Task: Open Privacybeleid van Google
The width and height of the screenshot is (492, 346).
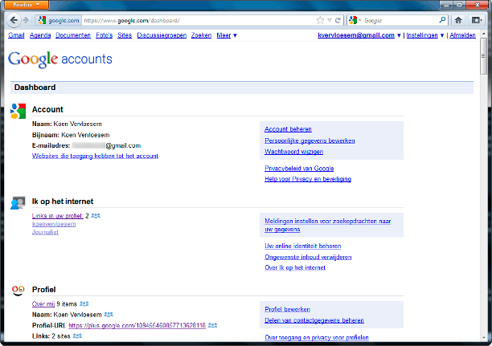Action: pos(299,169)
